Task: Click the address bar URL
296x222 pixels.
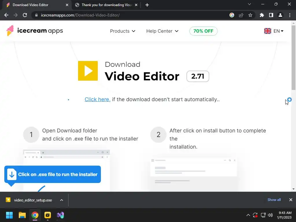Action: pyautogui.click(x=80, y=15)
